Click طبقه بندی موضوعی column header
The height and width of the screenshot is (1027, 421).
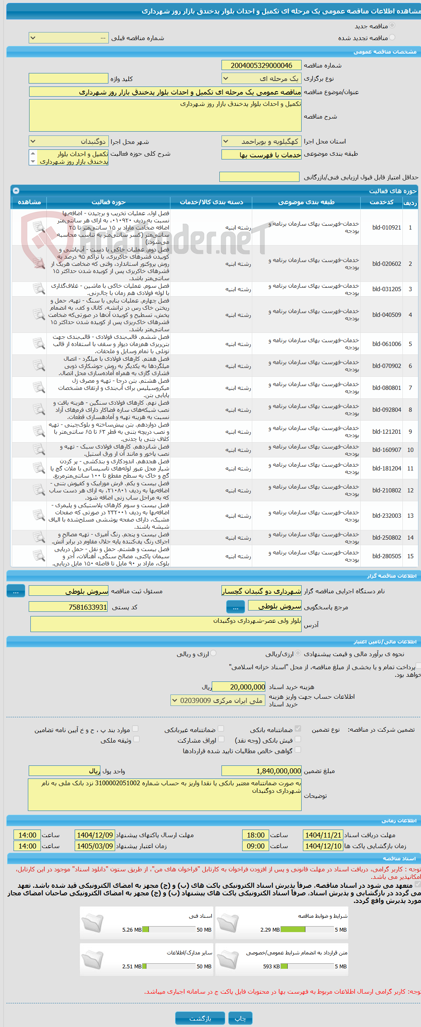click(x=306, y=203)
